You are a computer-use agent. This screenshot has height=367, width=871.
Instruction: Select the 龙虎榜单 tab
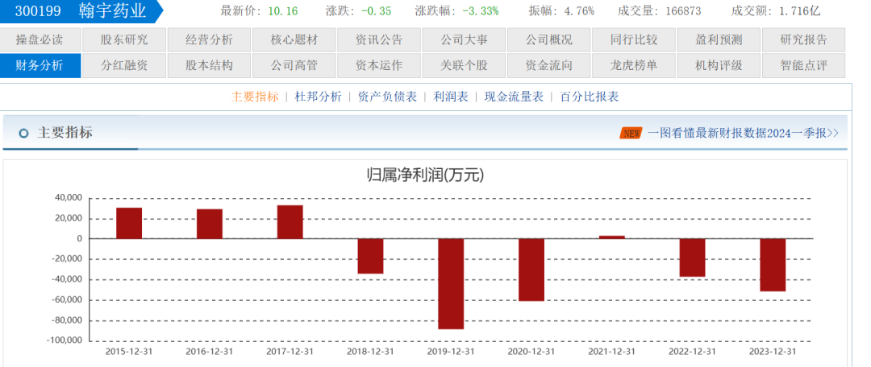[634, 66]
